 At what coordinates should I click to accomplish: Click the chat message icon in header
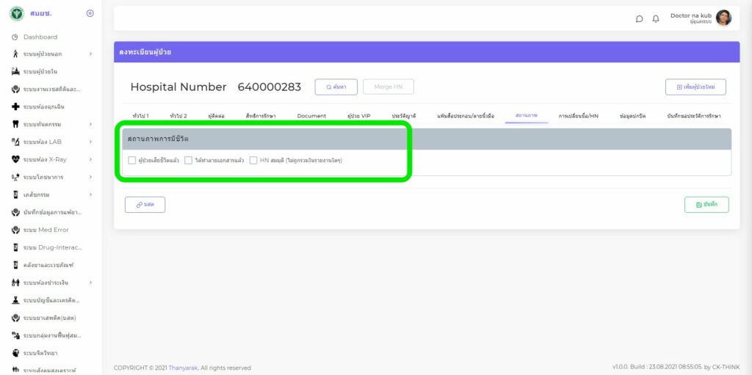click(640, 18)
